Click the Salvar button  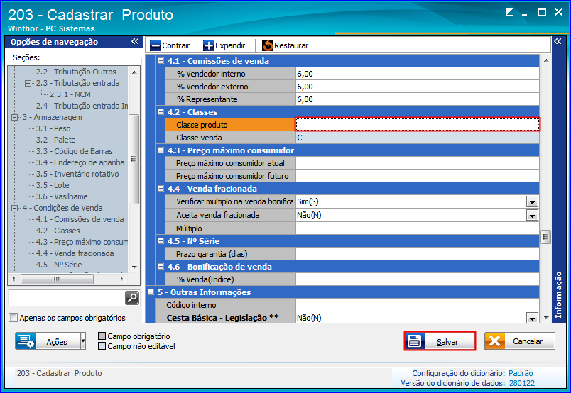point(440,341)
